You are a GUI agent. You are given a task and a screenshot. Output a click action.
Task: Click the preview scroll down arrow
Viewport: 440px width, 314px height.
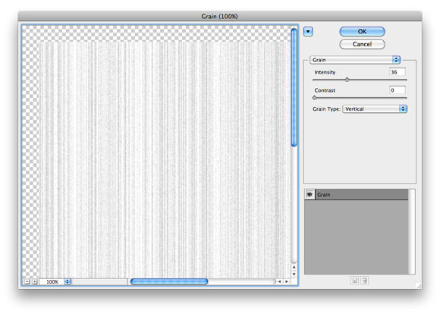point(294,274)
